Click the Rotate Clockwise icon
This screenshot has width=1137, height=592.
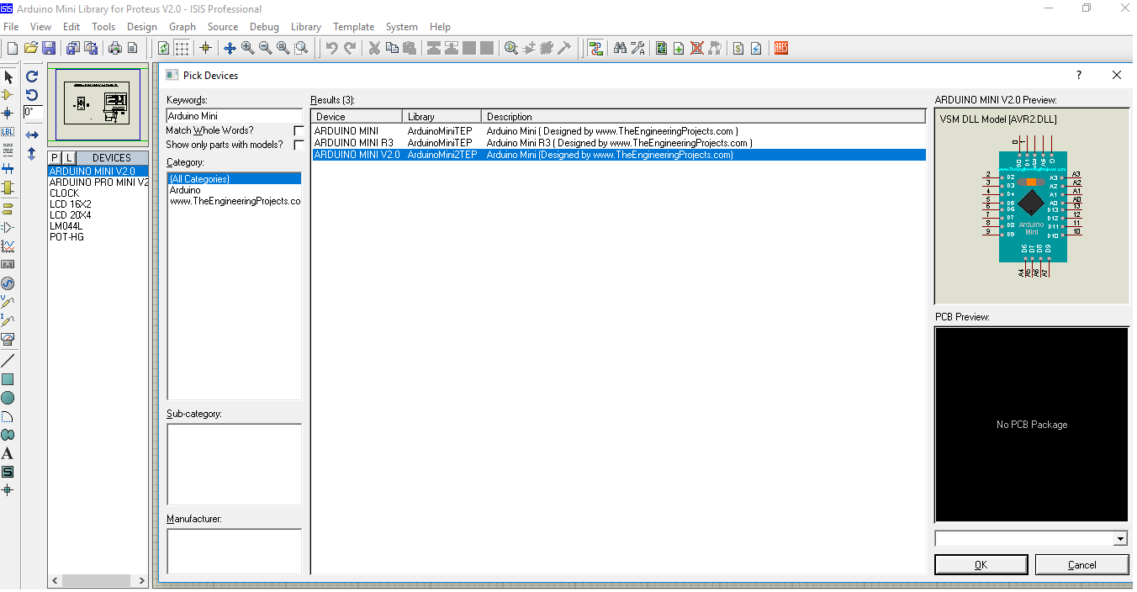(x=32, y=77)
